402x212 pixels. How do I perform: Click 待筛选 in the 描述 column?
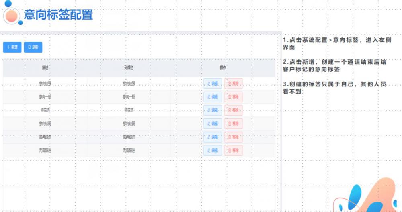45,110
